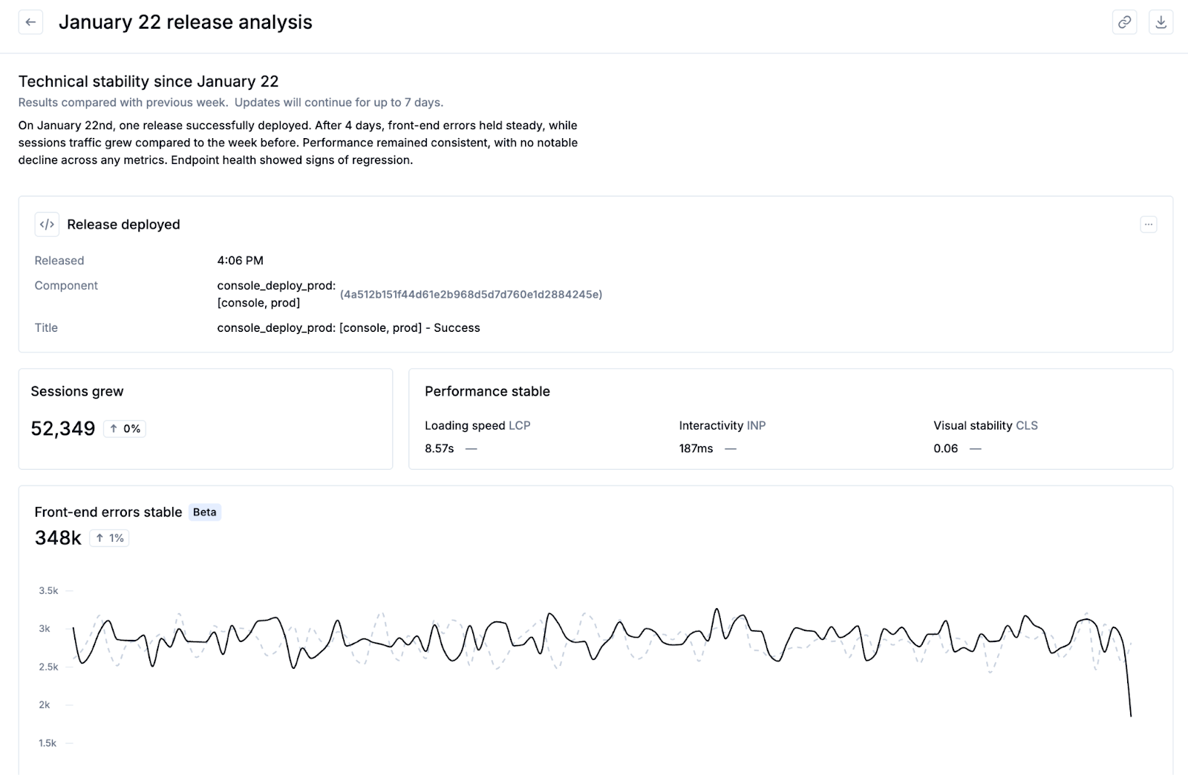Click the Performance stable card heading
The height and width of the screenshot is (775, 1188).
click(487, 391)
